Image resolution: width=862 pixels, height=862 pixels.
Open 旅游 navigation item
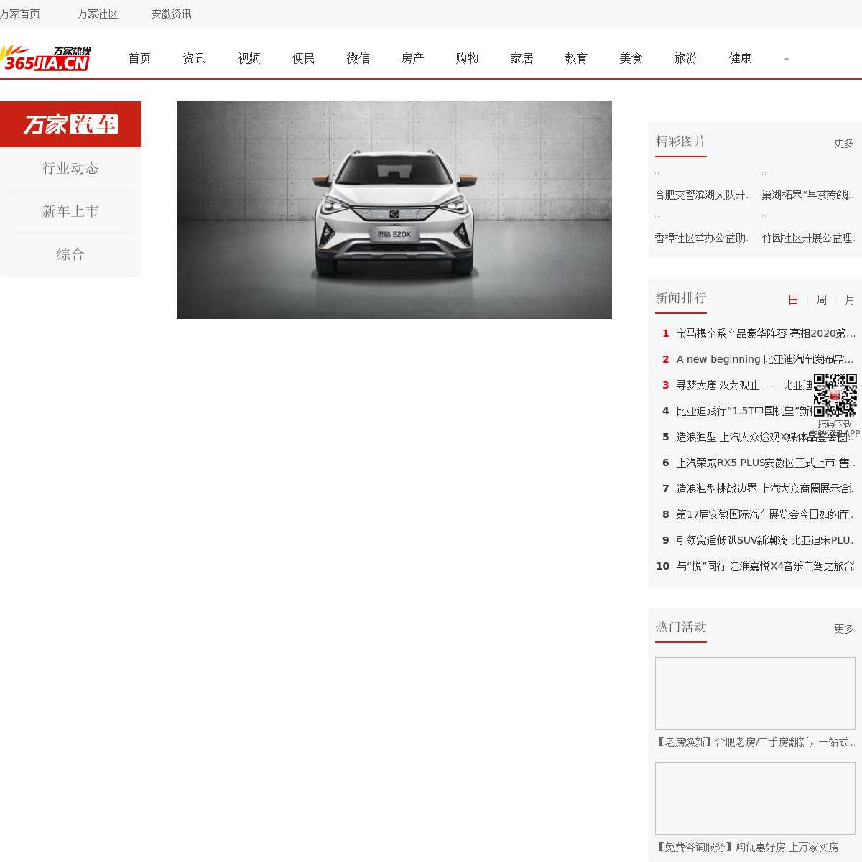click(x=685, y=58)
